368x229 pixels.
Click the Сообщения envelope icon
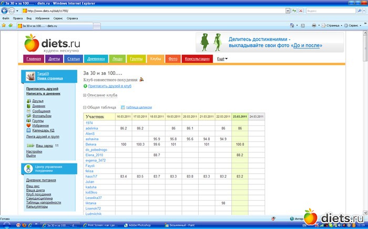click(x=28, y=111)
